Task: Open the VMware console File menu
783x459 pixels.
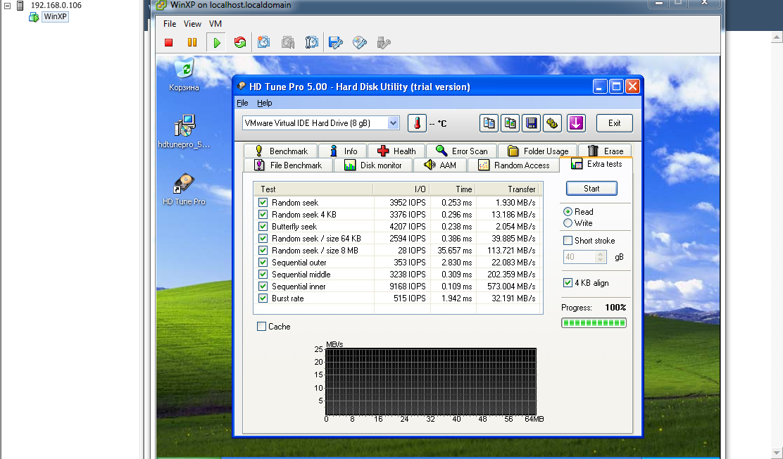Action: [x=170, y=23]
